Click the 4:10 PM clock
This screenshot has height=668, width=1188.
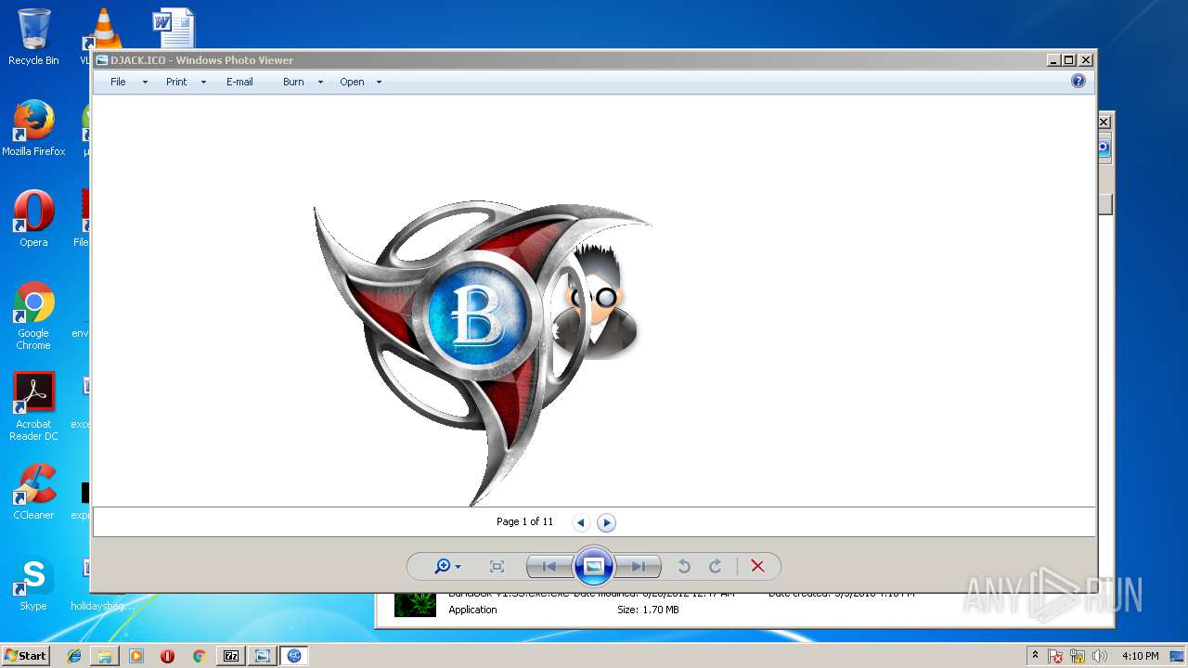point(1141,656)
